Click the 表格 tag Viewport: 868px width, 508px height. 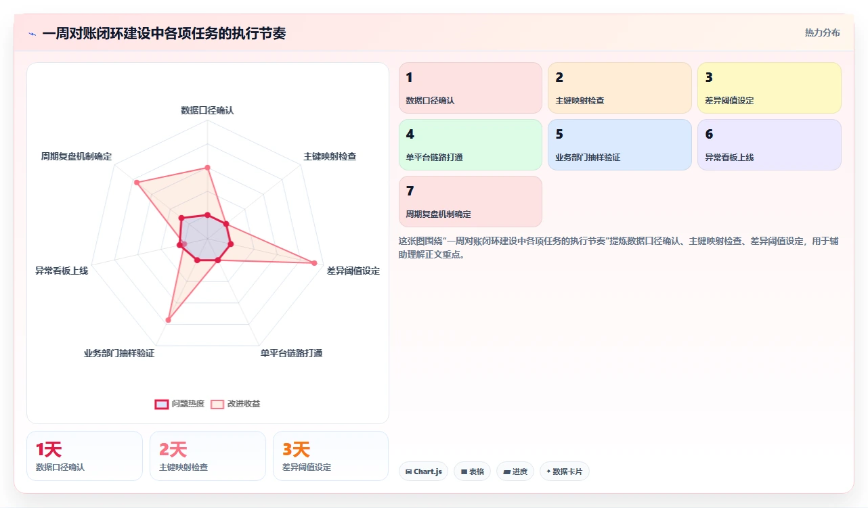(x=472, y=471)
